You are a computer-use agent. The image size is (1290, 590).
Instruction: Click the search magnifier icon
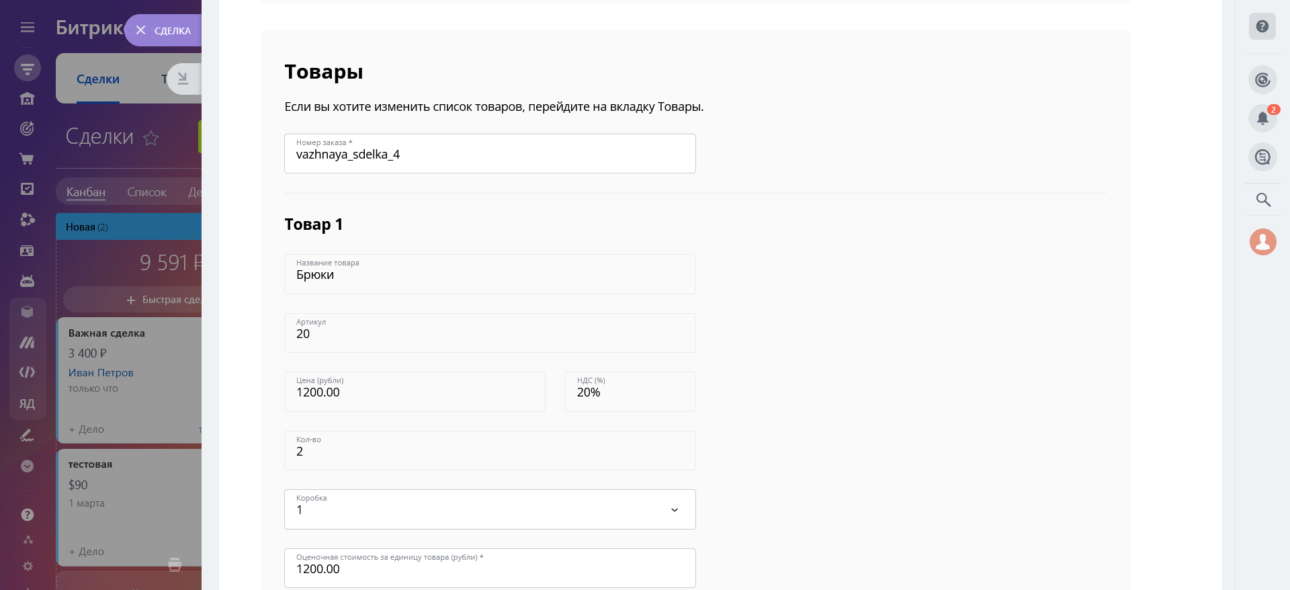[x=1263, y=200]
